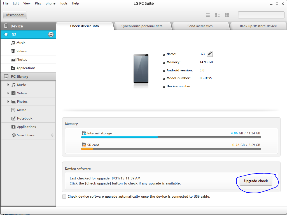The height and width of the screenshot is (215, 287).
Task: Click the device Videos film icon
Action: pos(13,51)
